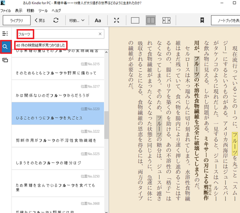
Task: Show the notebook with ノートブック button
Action: 226,20
